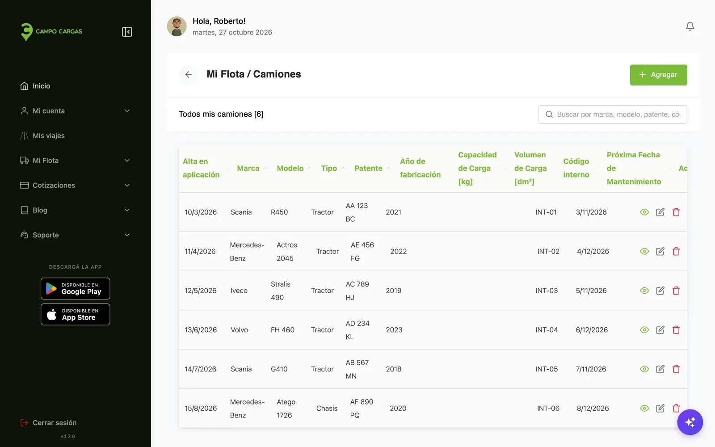
Task: Click Roberto's profile avatar
Action: [177, 26]
